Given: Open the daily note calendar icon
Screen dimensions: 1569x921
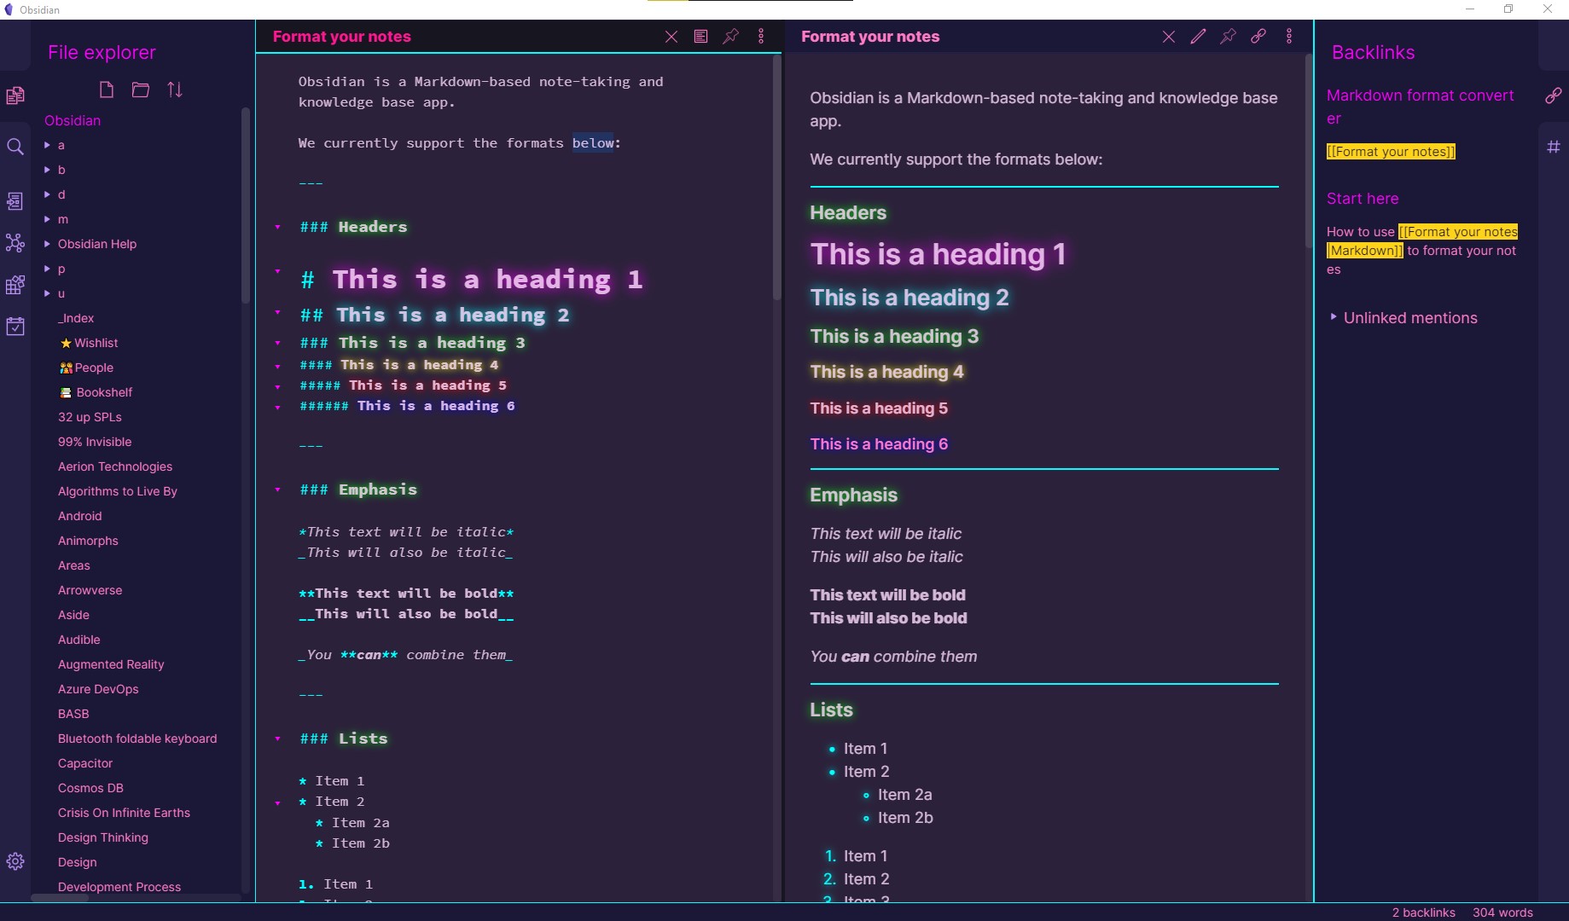Looking at the screenshot, I should tap(15, 326).
